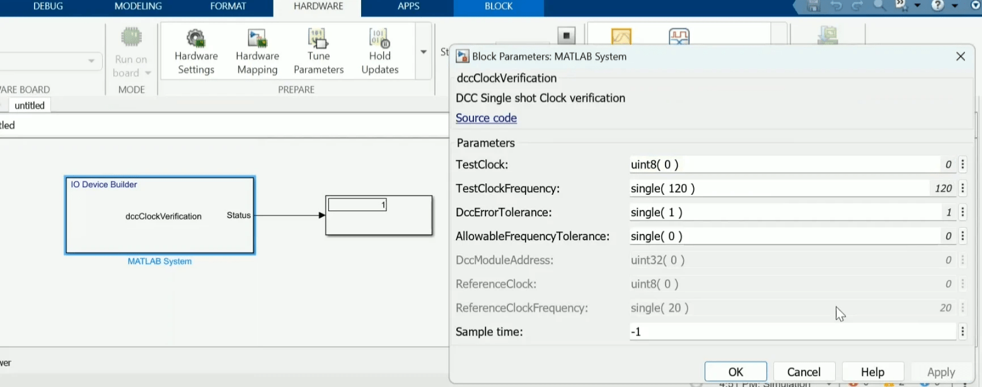Switch to the MODELING tab

[x=138, y=6]
